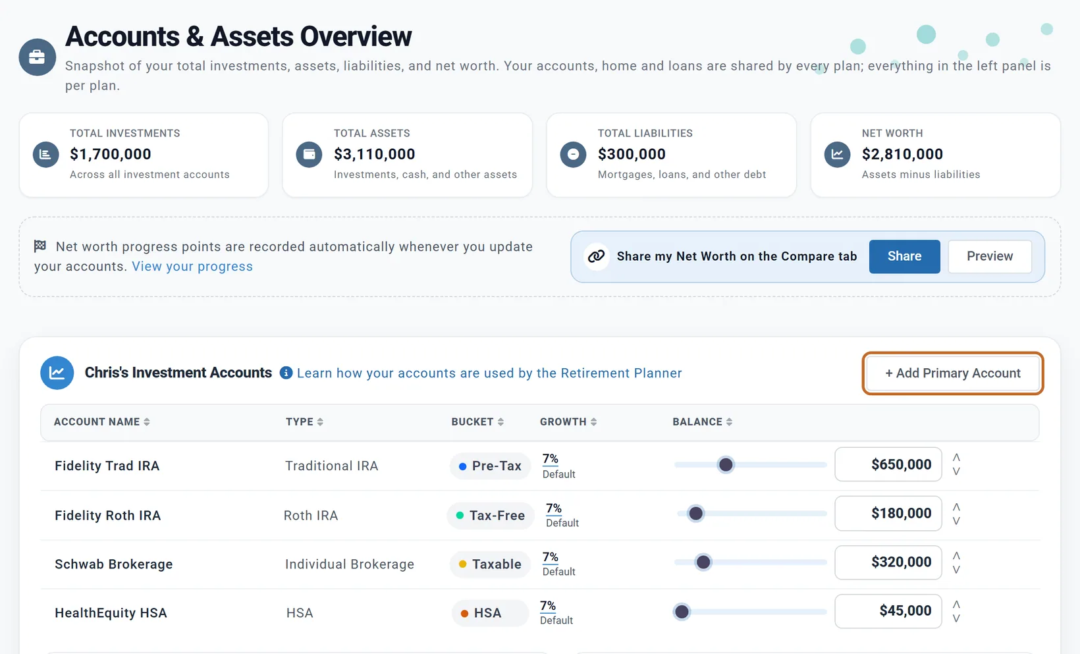Click the $180,000 balance input field
This screenshot has height=654, width=1080.
tap(888, 513)
